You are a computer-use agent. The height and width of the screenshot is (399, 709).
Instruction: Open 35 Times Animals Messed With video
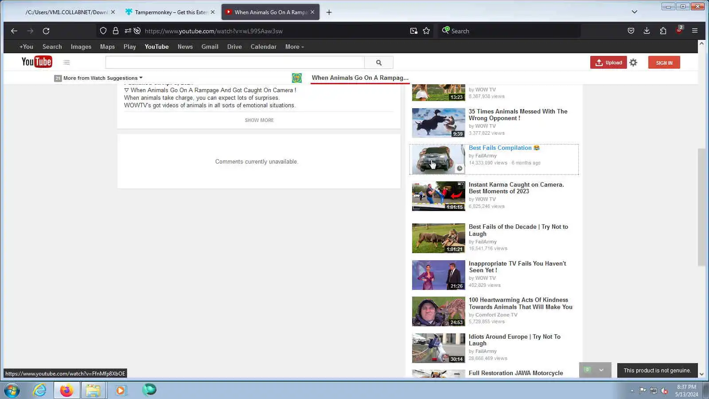coord(518,115)
